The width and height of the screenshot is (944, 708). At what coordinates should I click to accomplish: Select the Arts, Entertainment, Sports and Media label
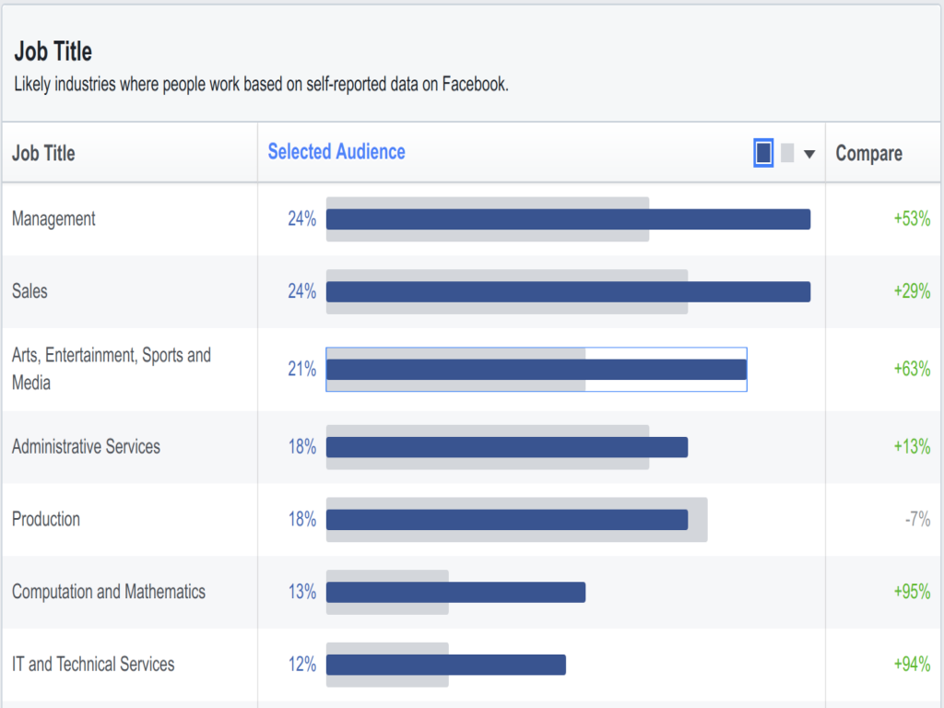click(112, 369)
